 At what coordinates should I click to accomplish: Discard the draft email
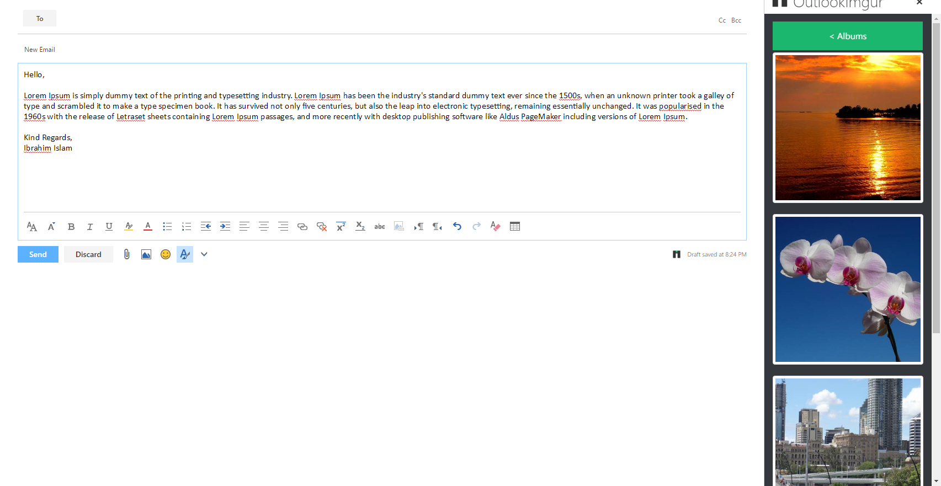click(88, 254)
